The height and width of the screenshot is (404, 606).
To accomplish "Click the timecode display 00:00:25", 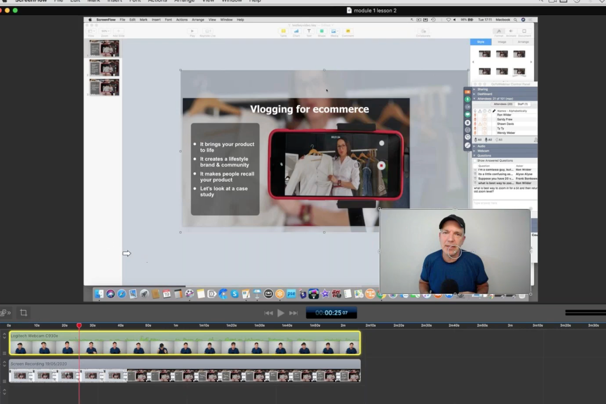I will 331,313.
